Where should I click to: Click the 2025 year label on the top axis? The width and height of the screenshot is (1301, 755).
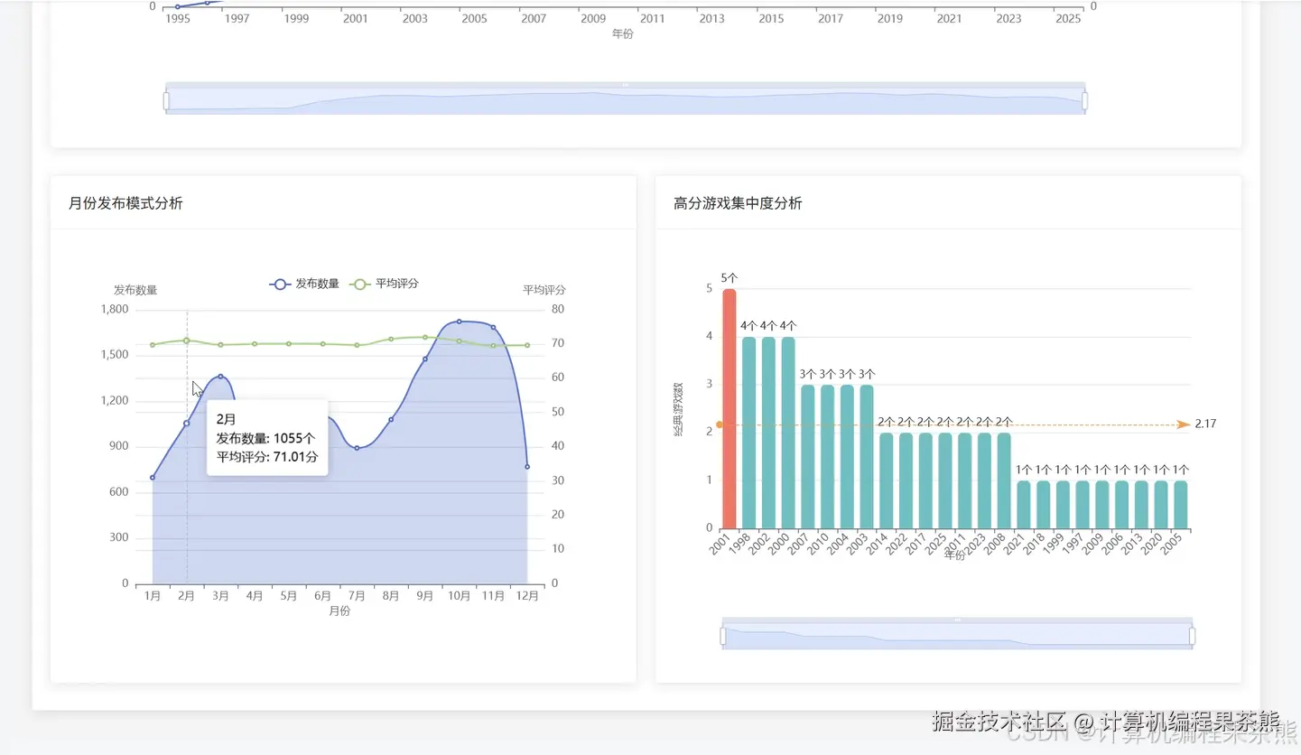point(1068,18)
